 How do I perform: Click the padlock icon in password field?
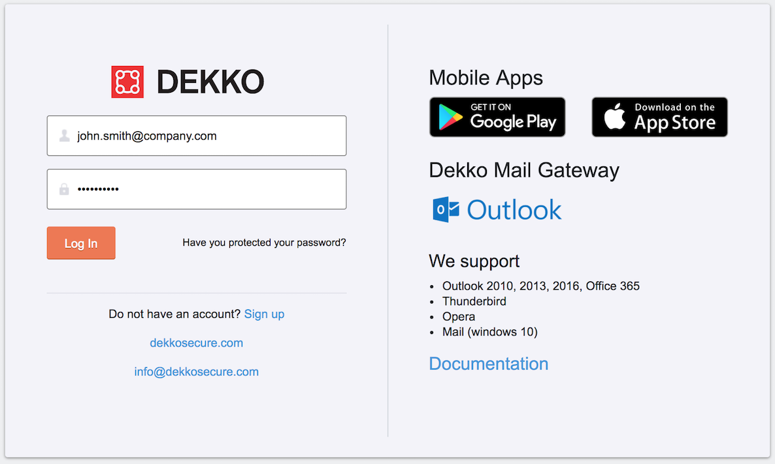pyautogui.click(x=64, y=189)
